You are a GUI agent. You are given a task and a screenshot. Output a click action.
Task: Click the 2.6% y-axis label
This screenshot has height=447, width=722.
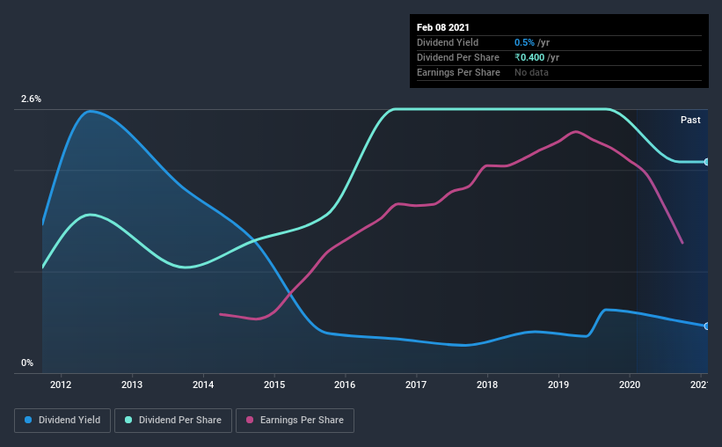[31, 99]
